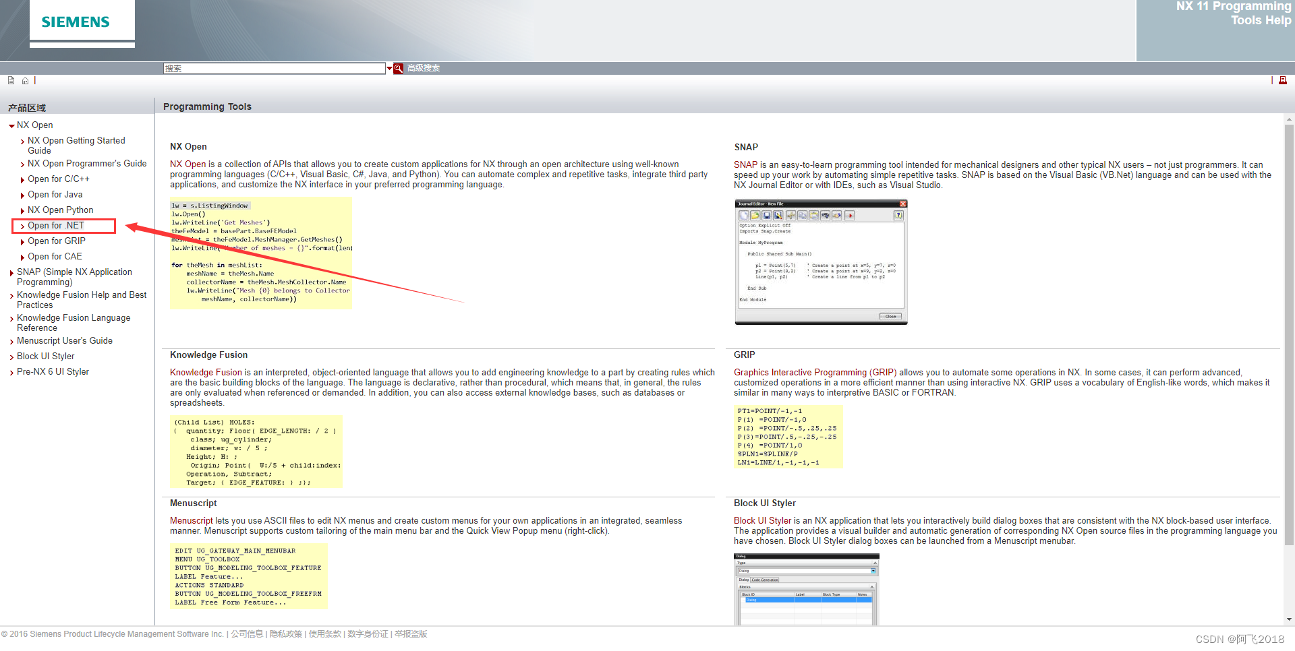This screenshot has height=651, width=1295.
Task: Click the GRIP code sample image
Action: [788, 437]
